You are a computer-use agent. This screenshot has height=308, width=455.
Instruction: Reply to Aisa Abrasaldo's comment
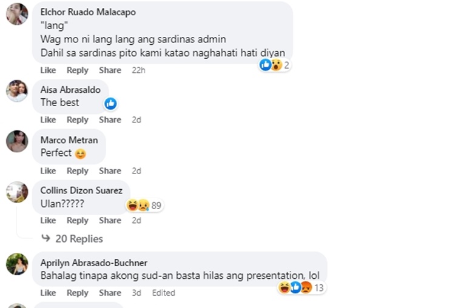click(x=77, y=120)
